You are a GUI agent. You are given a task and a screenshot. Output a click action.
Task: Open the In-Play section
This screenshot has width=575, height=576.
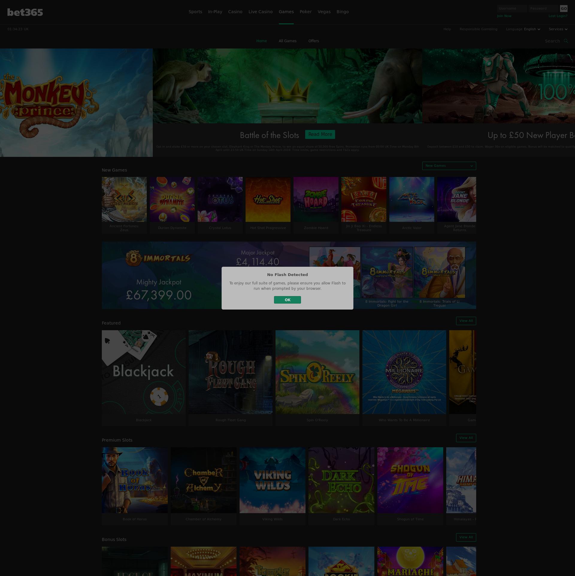pos(215,12)
